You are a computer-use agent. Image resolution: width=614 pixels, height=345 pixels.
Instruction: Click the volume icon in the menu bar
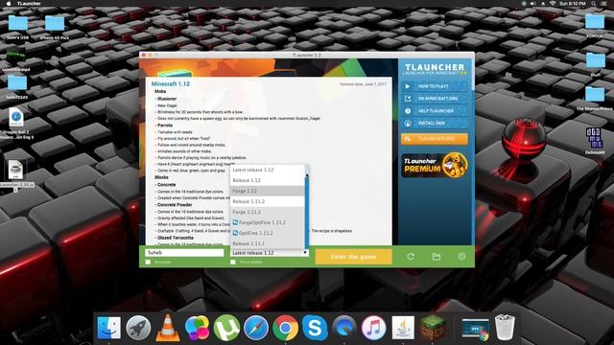(x=533, y=4)
